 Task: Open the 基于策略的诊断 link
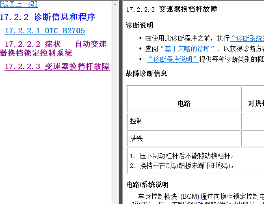[x=187, y=49]
